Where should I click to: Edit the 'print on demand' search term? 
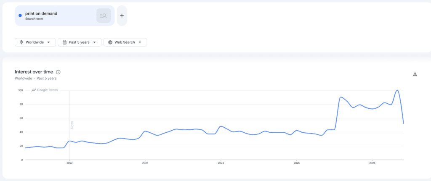41,13
